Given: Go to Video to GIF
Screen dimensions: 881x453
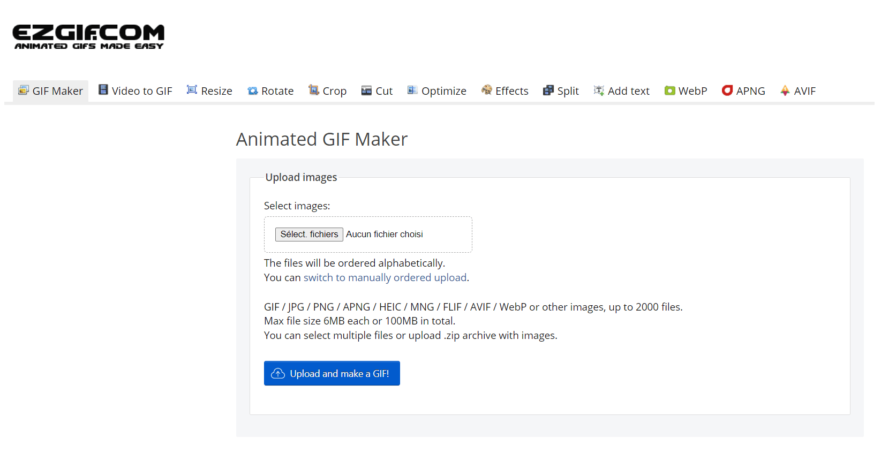Looking at the screenshot, I should tap(135, 91).
